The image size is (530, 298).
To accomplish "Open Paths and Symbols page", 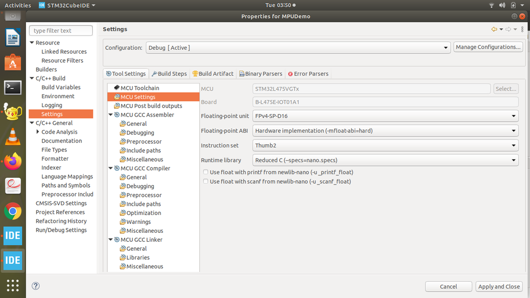I will (x=66, y=186).
